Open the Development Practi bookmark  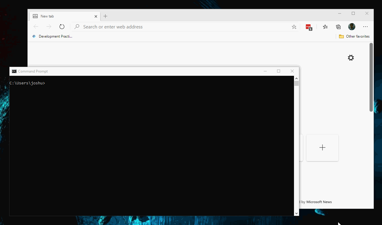pos(53,36)
